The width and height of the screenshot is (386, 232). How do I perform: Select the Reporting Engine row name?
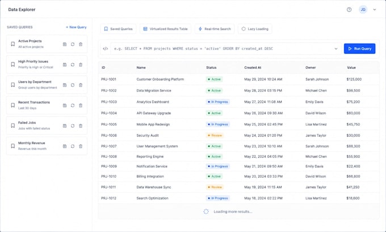[x=150, y=157]
